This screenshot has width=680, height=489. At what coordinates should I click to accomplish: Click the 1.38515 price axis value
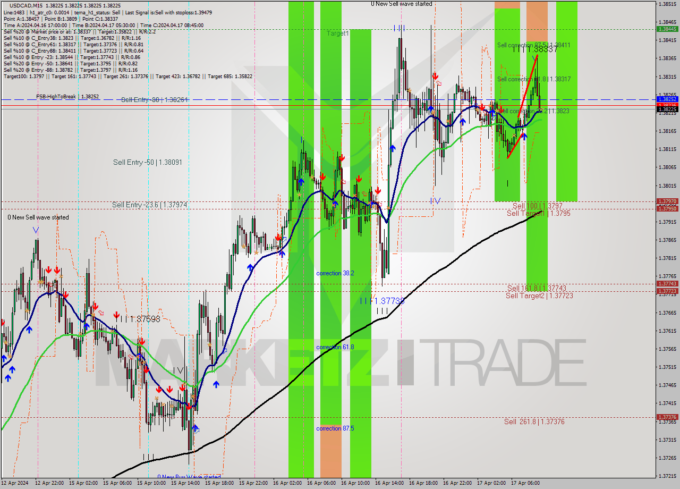coord(667,4)
